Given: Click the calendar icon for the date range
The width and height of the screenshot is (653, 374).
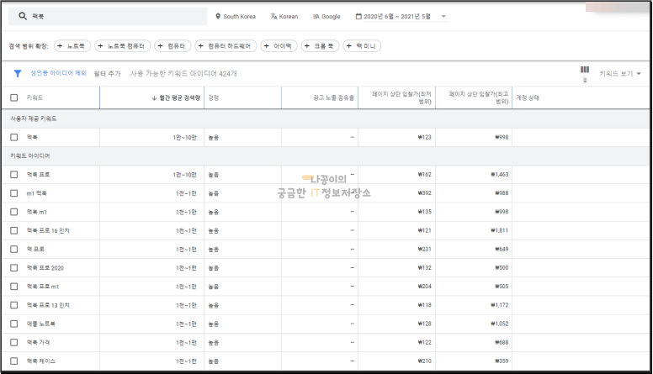Looking at the screenshot, I should pos(358,16).
